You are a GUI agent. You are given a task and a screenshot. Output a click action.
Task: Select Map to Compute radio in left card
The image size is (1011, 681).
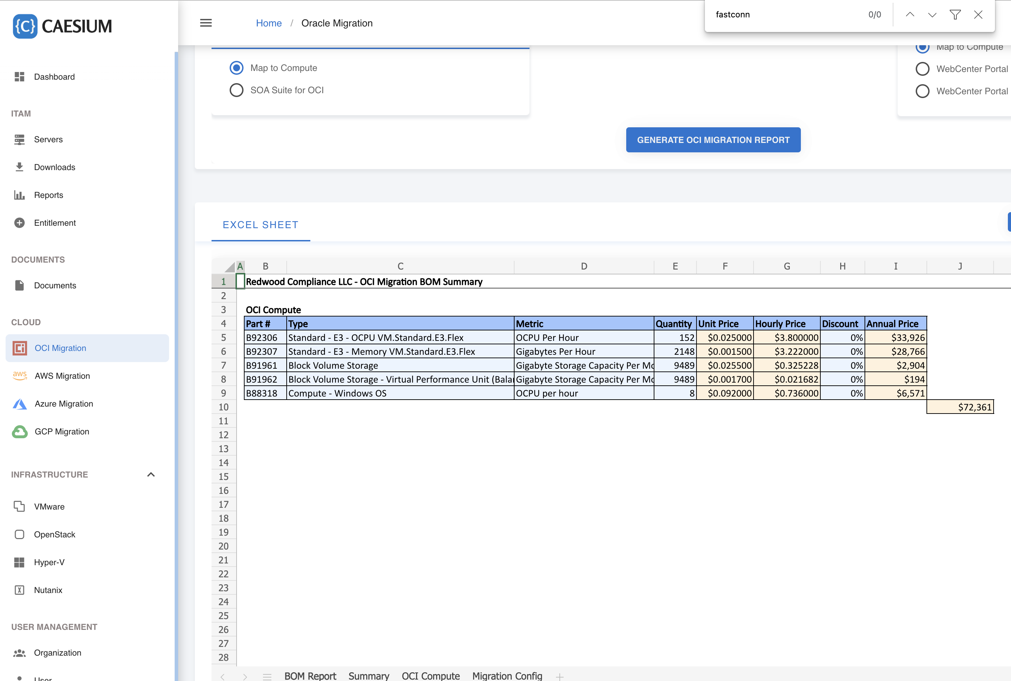coord(236,68)
